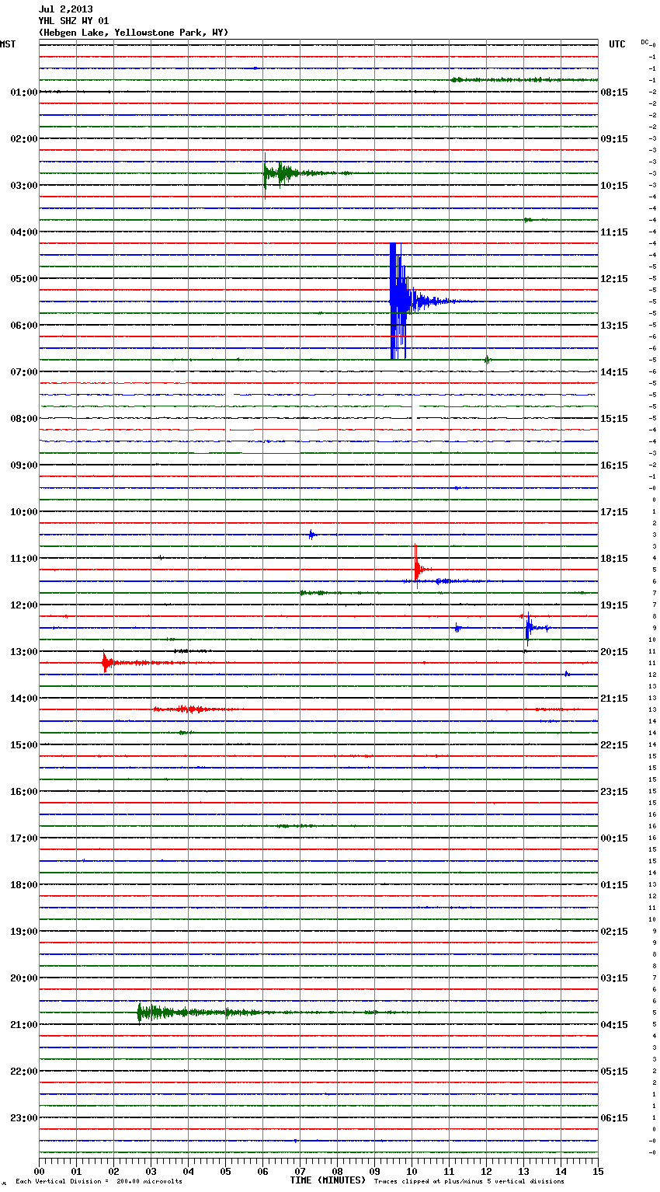Click the 04:15 UTC time label
The width and height of the screenshot is (660, 1192).
pyautogui.click(x=614, y=1024)
